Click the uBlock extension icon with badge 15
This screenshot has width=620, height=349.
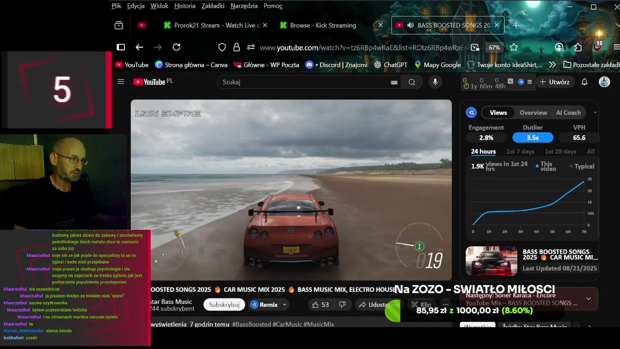(x=597, y=47)
